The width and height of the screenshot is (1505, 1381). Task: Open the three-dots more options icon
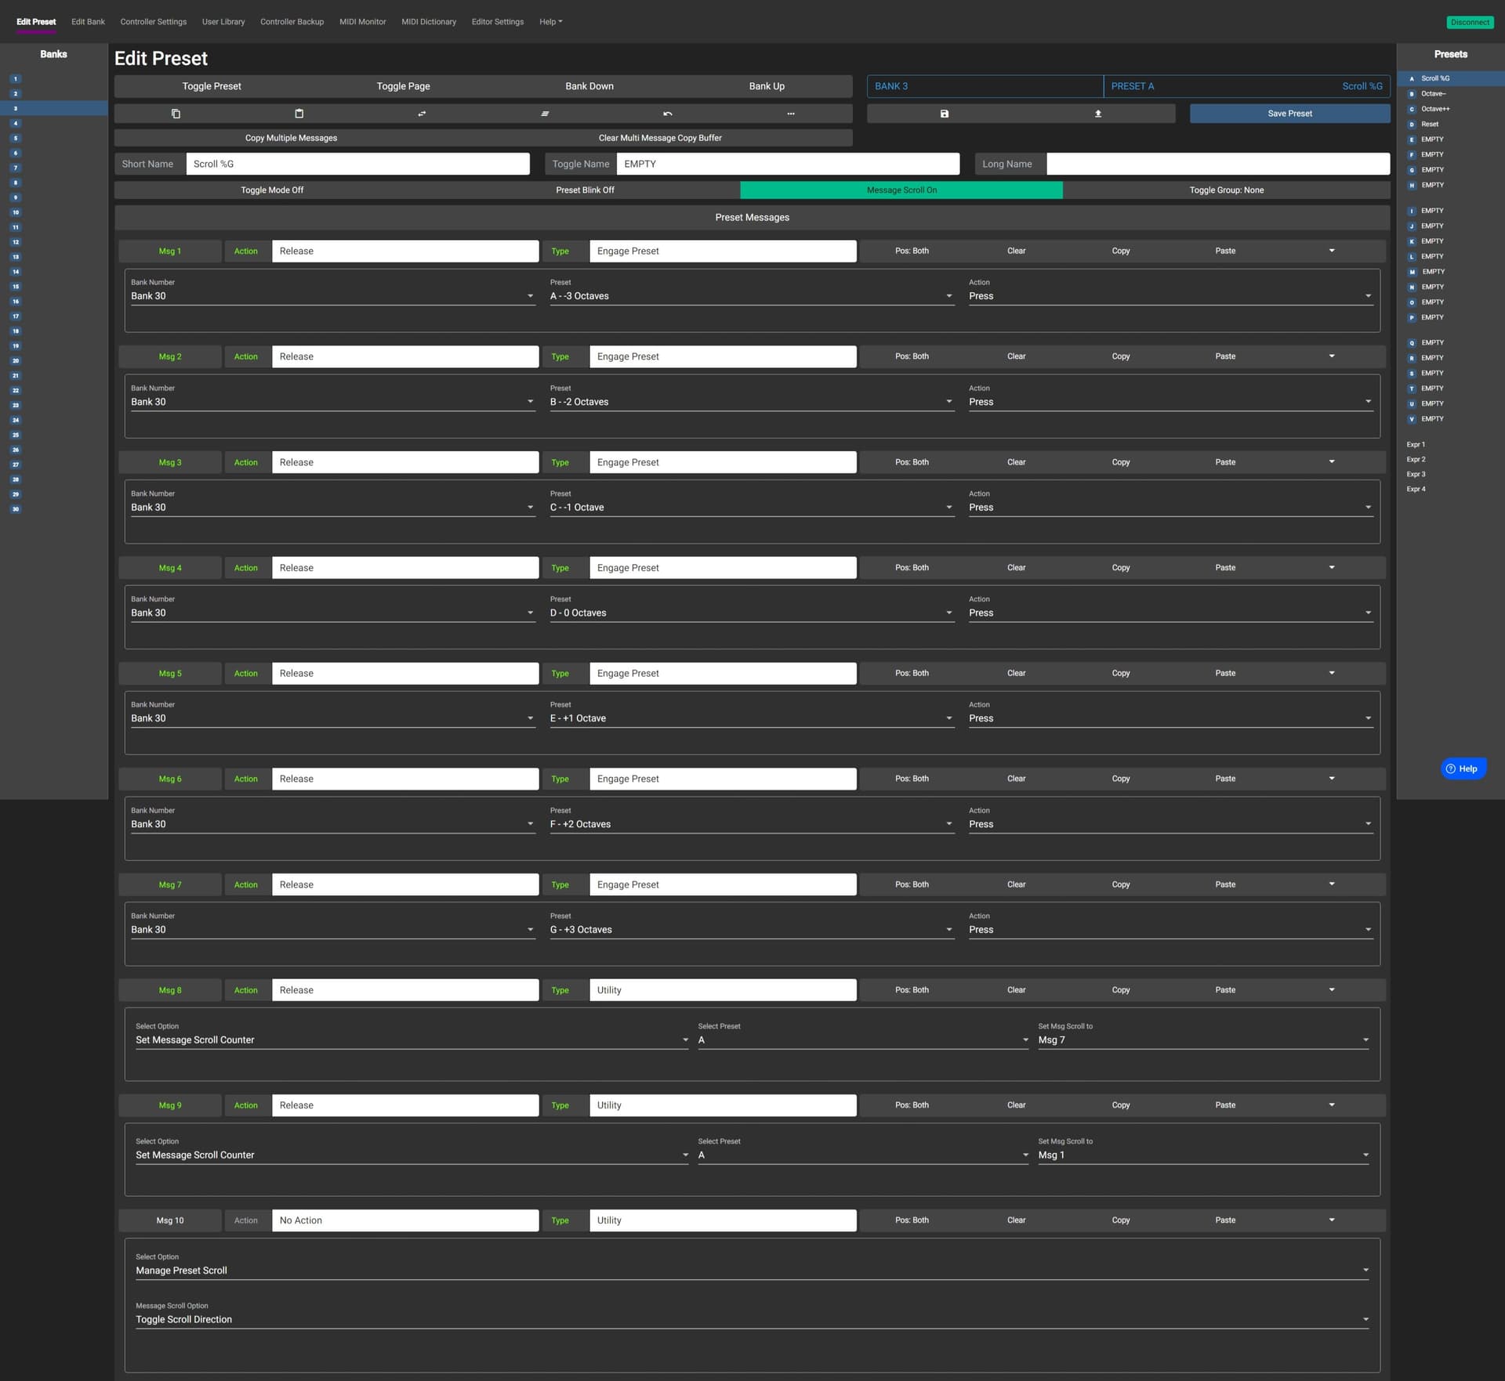tap(791, 114)
